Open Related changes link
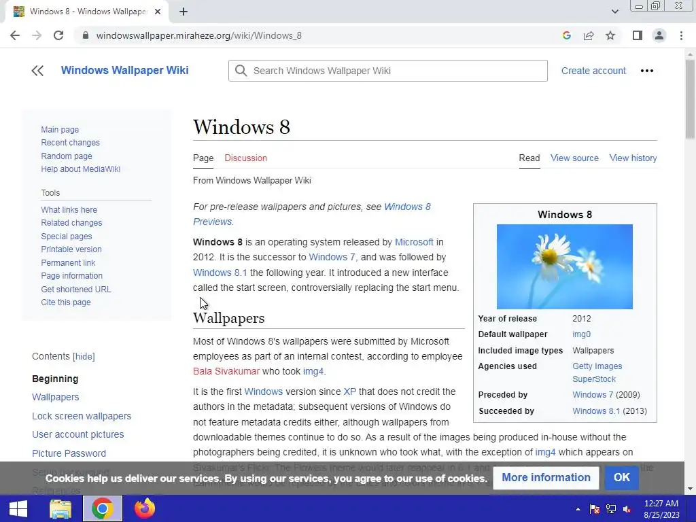 point(71,223)
